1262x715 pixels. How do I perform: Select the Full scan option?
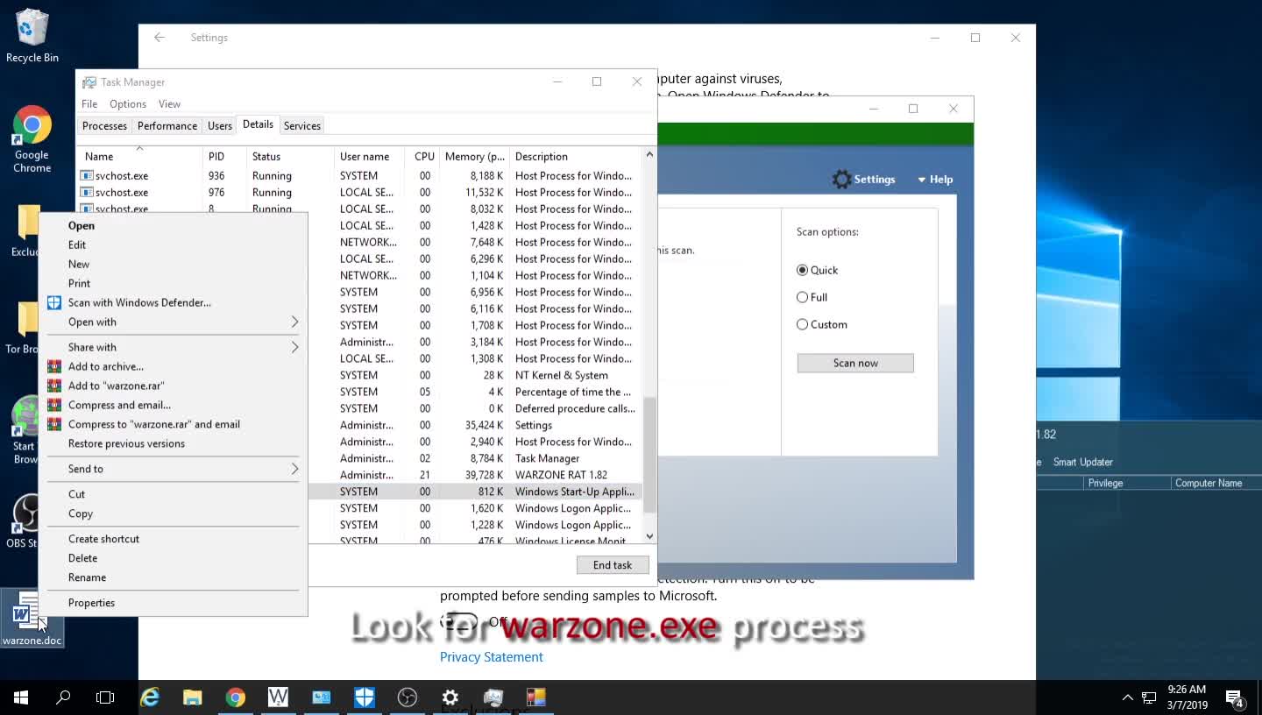(812, 297)
